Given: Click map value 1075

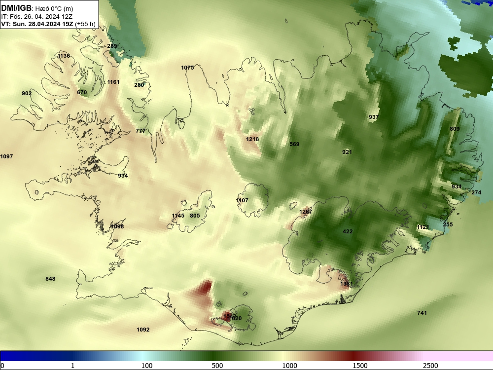Looking at the screenshot, I should (187, 68).
